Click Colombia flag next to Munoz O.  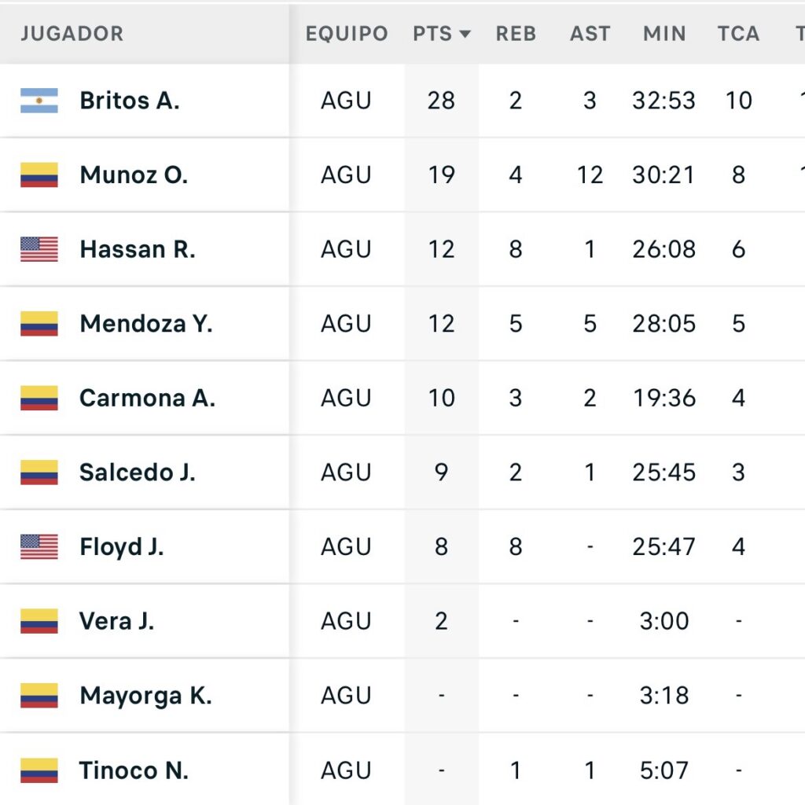point(39,175)
